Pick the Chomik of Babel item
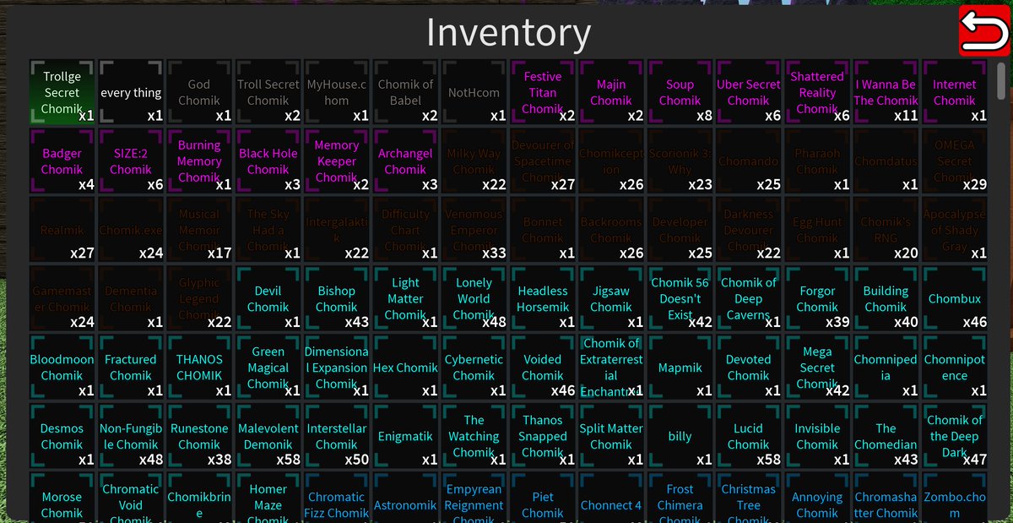The width and height of the screenshot is (1013, 523). [x=405, y=92]
